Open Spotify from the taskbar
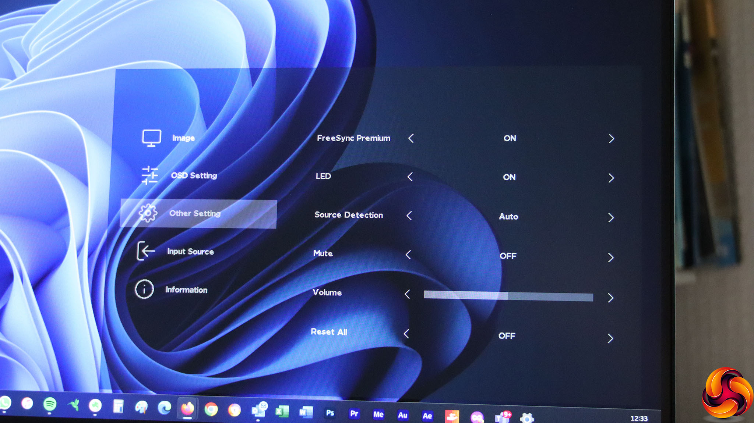754x423 pixels. 50,404
